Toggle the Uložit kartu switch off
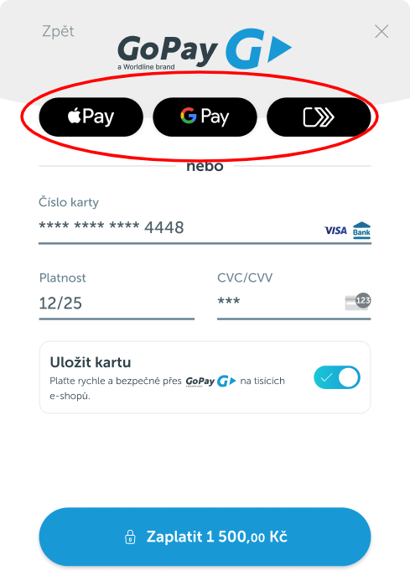 [x=337, y=377]
